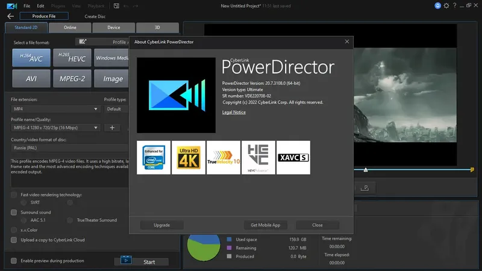Switch to the Device tab
This screenshot has width=482, height=271.
pos(114,27)
